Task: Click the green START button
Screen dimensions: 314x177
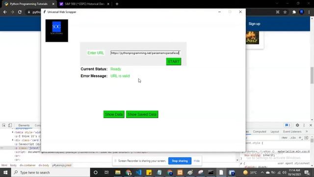Action: click(174, 61)
